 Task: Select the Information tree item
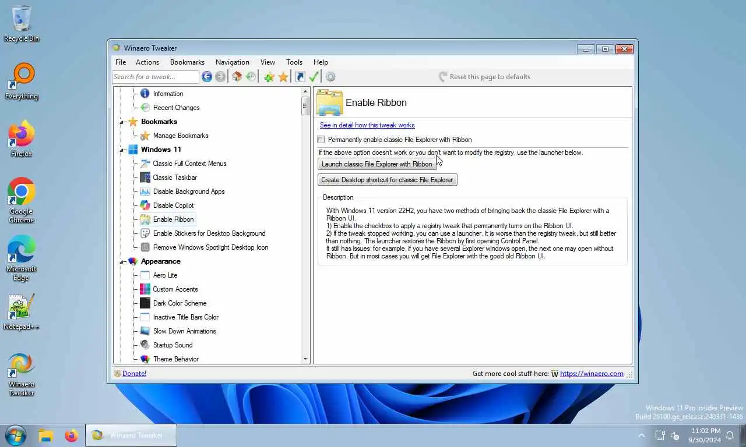click(x=168, y=94)
